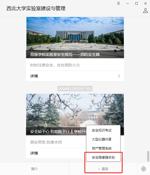The height and width of the screenshot is (175, 150).
Task: Click the vertical scrollbar thumb
Action: [148, 156]
